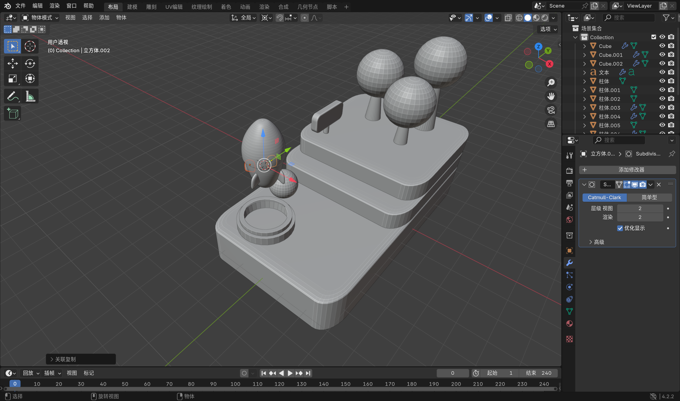Uncheck the 优化显示 checkbox
The width and height of the screenshot is (680, 401).
click(620, 228)
